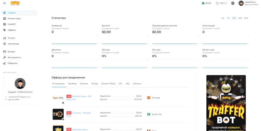The width and height of the screenshot is (261, 131).
Task: Select the 7Д statistics period
Action: tap(228, 18)
